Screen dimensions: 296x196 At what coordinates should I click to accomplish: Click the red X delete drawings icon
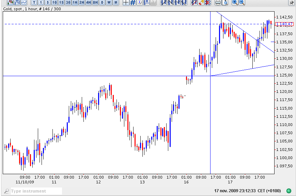[x=208, y=3]
